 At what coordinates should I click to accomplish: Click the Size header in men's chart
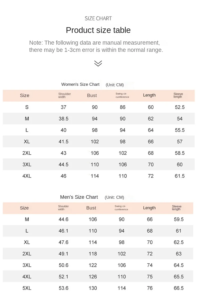point(24,208)
